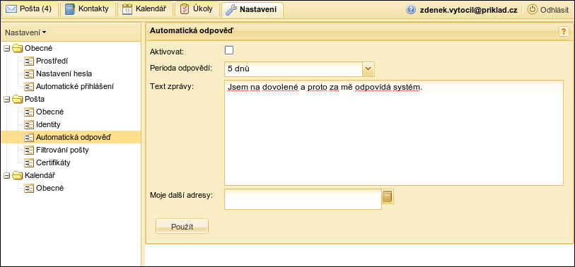Click the zdenek.vytocil@priklad.cz account name
Screen dimensions: 575x267
(468, 10)
